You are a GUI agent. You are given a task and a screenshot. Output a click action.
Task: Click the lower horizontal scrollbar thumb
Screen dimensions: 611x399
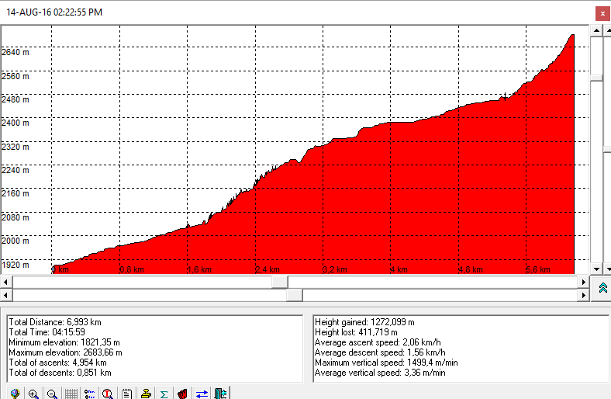point(294,295)
